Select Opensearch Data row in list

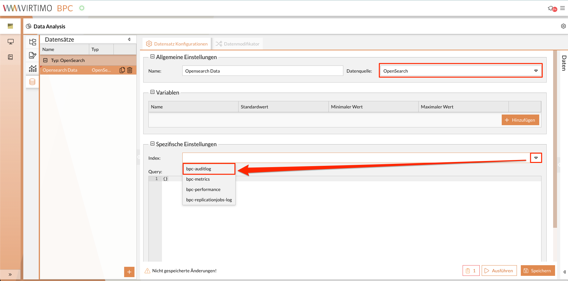click(88, 70)
